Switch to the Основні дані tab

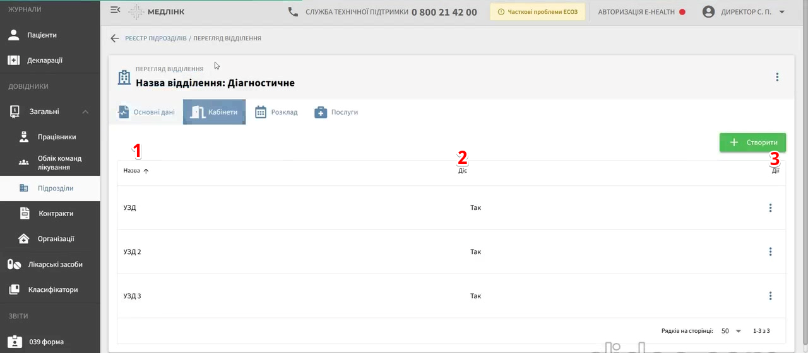click(x=146, y=112)
